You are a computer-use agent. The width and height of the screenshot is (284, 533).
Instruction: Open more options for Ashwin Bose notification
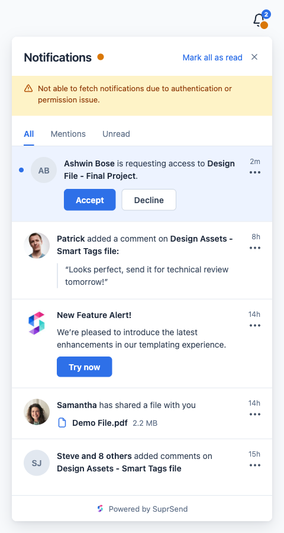(255, 172)
